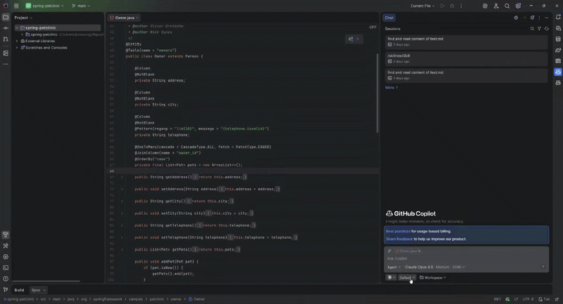Image resolution: width=563 pixels, height=304 pixels.
Task: Click the UTF-8 encoding in status bar
Action: (529, 299)
